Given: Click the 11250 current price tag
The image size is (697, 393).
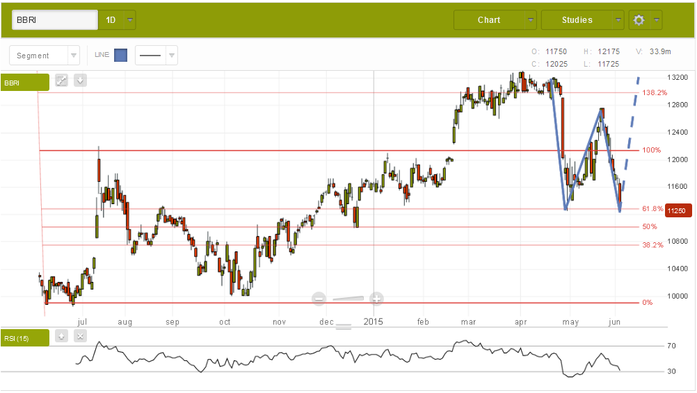Looking at the screenshot, I should pos(679,210).
